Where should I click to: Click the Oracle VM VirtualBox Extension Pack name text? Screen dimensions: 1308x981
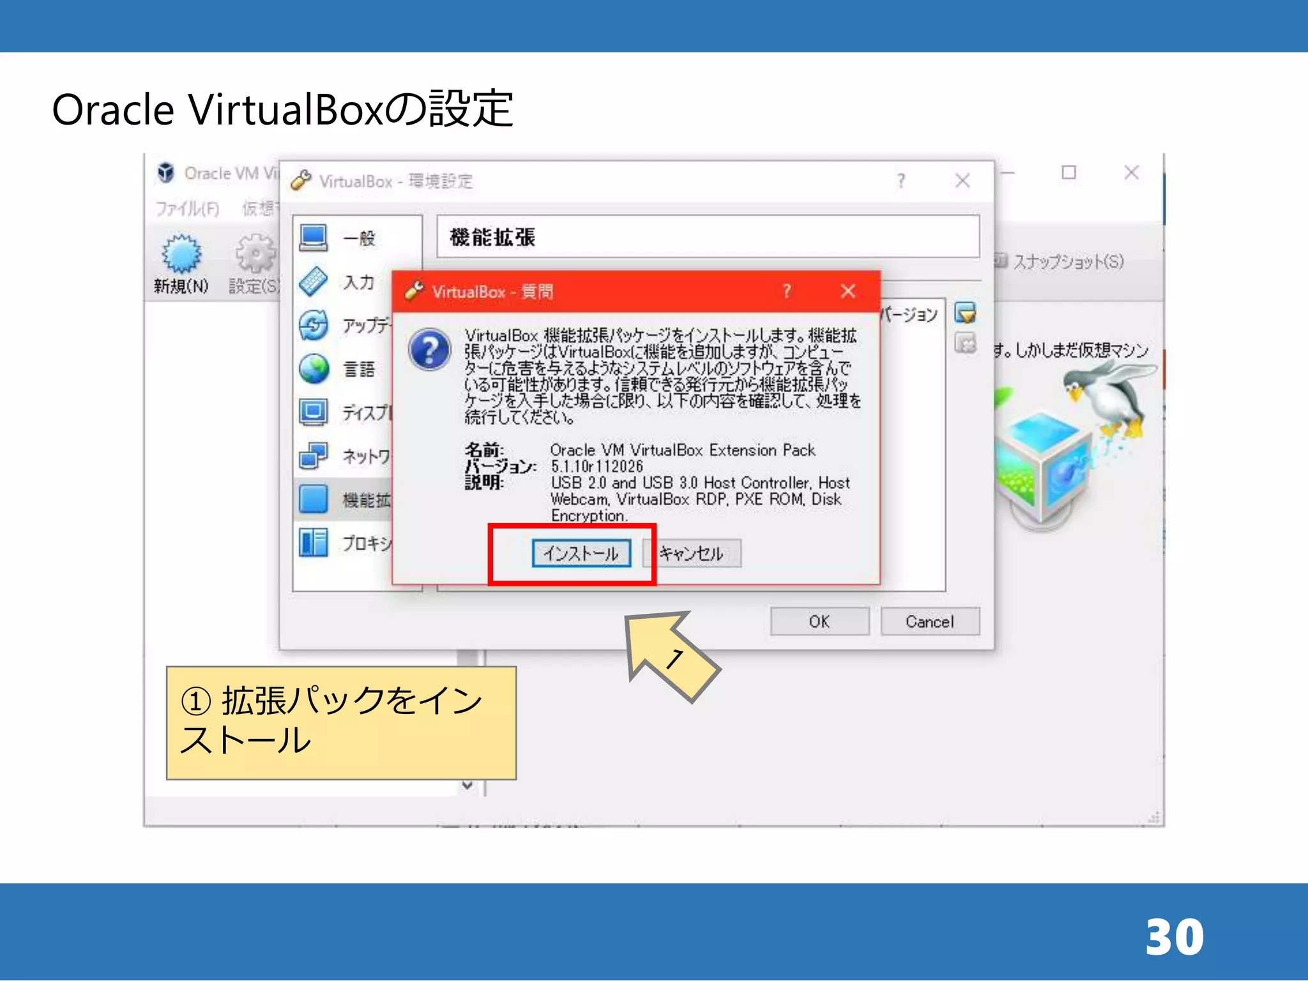(683, 450)
